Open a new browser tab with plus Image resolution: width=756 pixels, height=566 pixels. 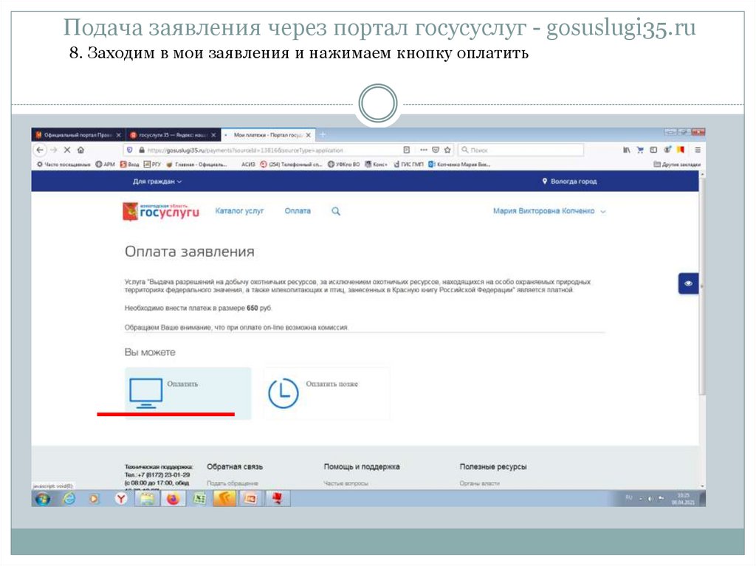323,135
